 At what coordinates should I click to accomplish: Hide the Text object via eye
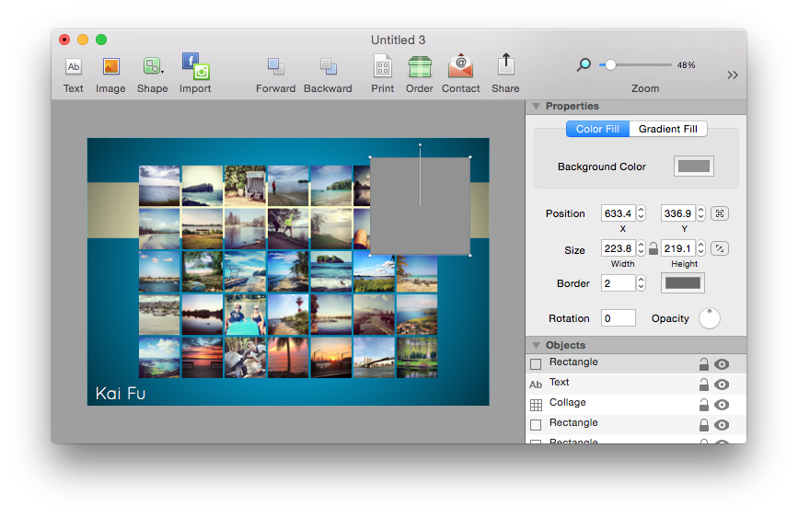click(x=722, y=385)
